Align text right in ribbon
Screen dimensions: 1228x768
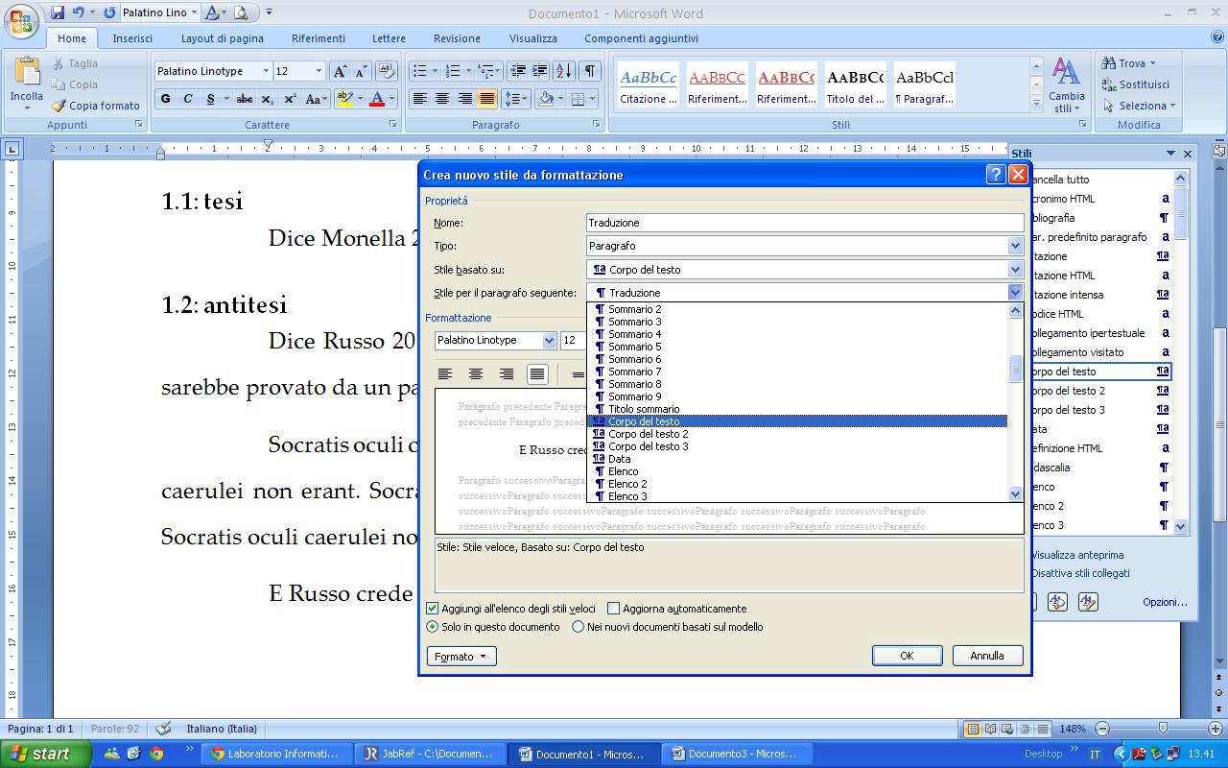pyautogui.click(x=465, y=99)
